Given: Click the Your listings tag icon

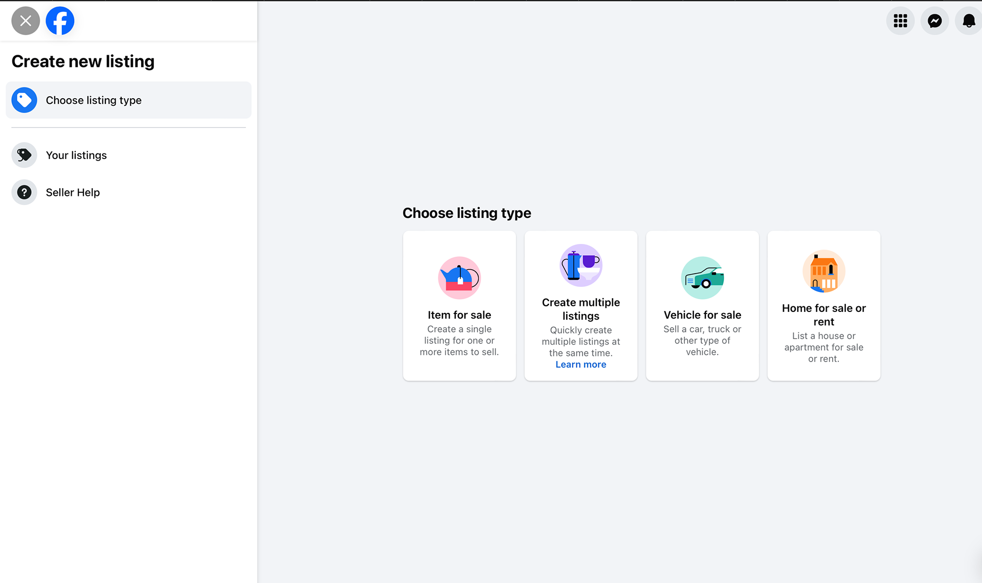Looking at the screenshot, I should tap(24, 155).
